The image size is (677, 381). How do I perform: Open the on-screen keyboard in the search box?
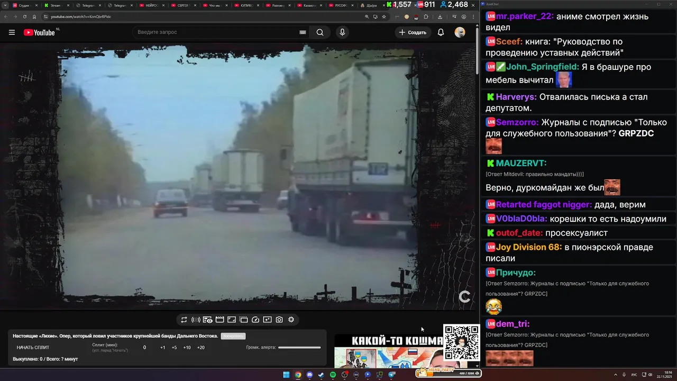click(303, 32)
